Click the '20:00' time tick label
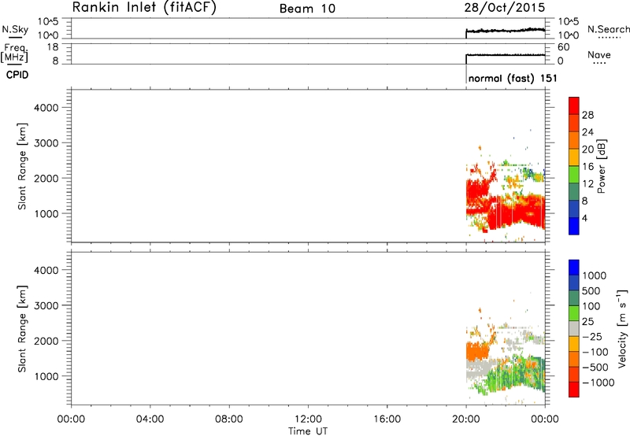 (465, 419)
